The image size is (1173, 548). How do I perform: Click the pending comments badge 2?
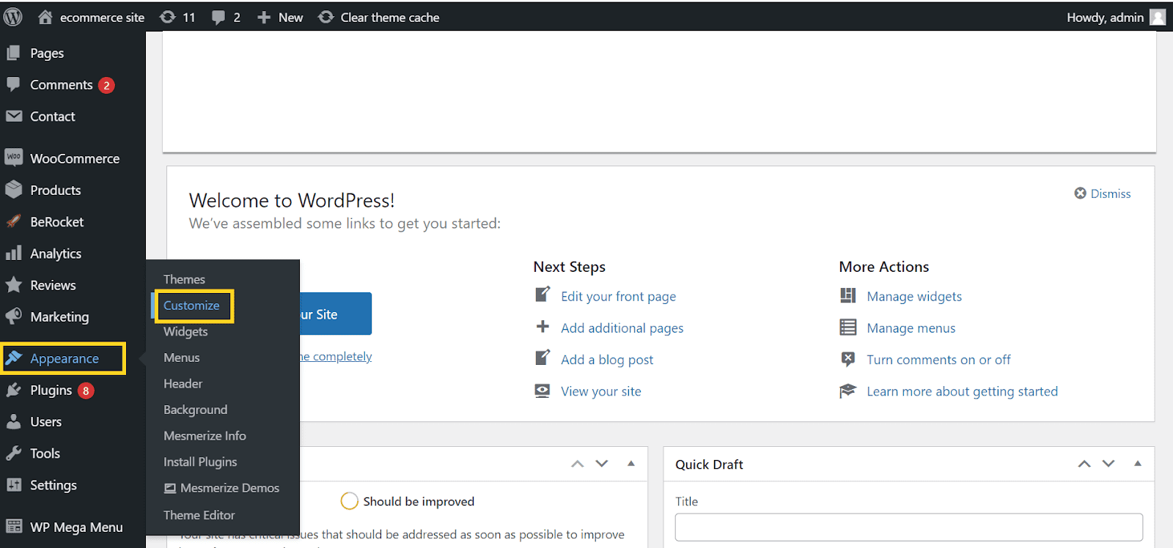point(106,85)
